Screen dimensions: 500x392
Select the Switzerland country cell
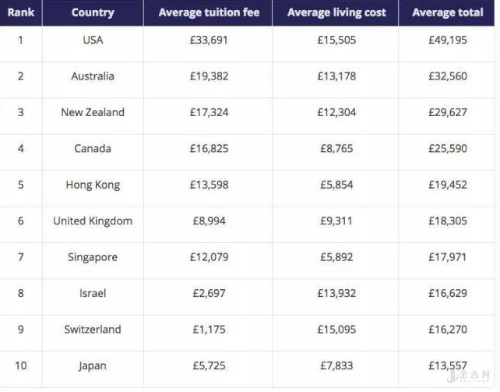pyautogui.click(x=93, y=330)
